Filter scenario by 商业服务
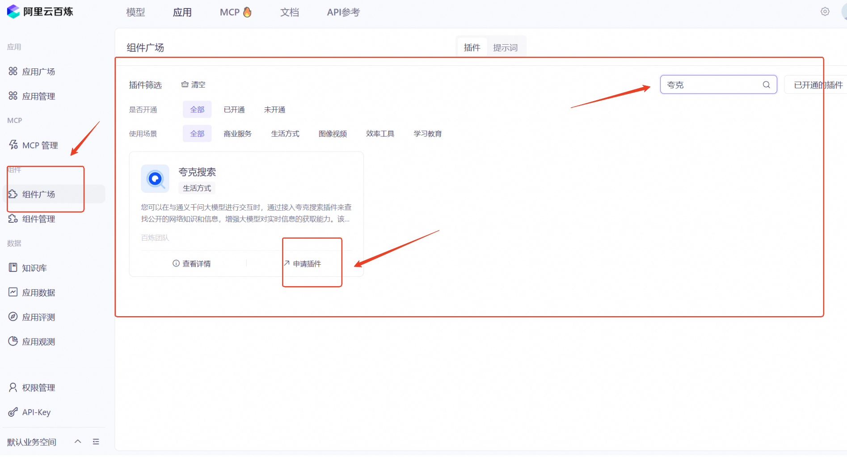 pyautogui.click(x=238, y=134)
